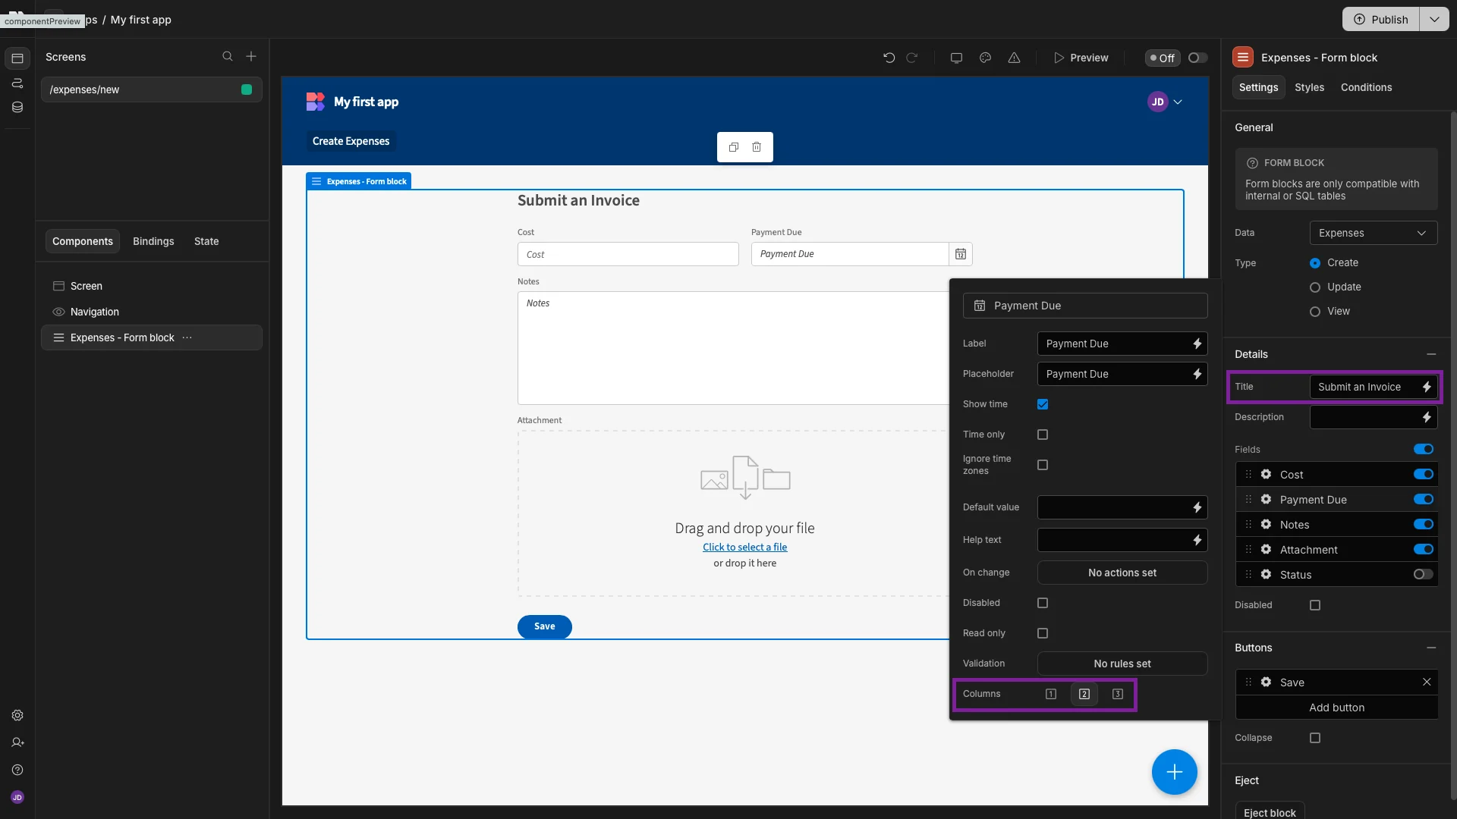Expand the JD user menu chevron
Image resolution: width=1457 pixels, height=819 pixels.
pos(1178,102)
